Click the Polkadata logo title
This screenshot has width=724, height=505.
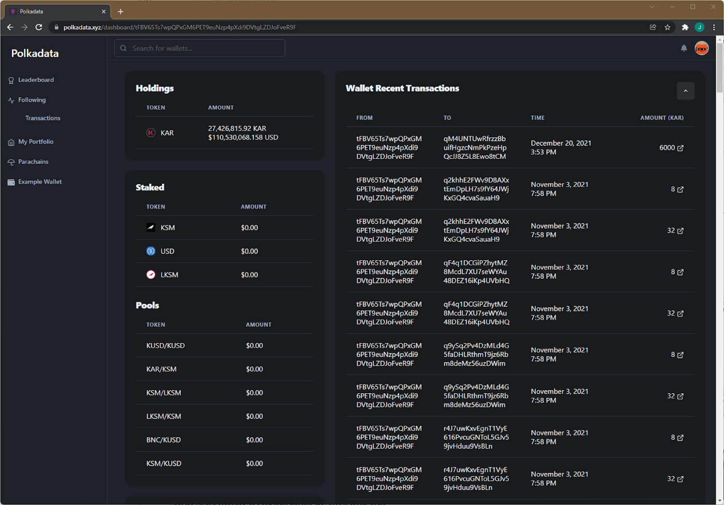(35, 53)
